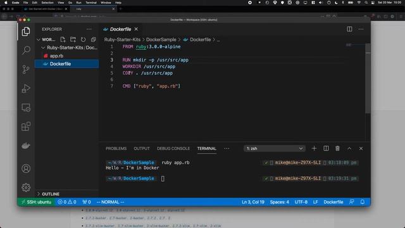
Task: Select Dockerfile in Explorer tree
Action: click(x=66, y=63)
